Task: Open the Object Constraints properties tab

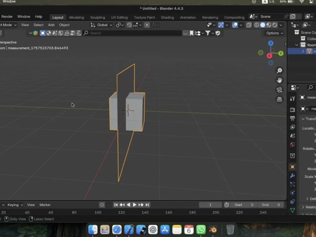Action: tap(292, 202)
